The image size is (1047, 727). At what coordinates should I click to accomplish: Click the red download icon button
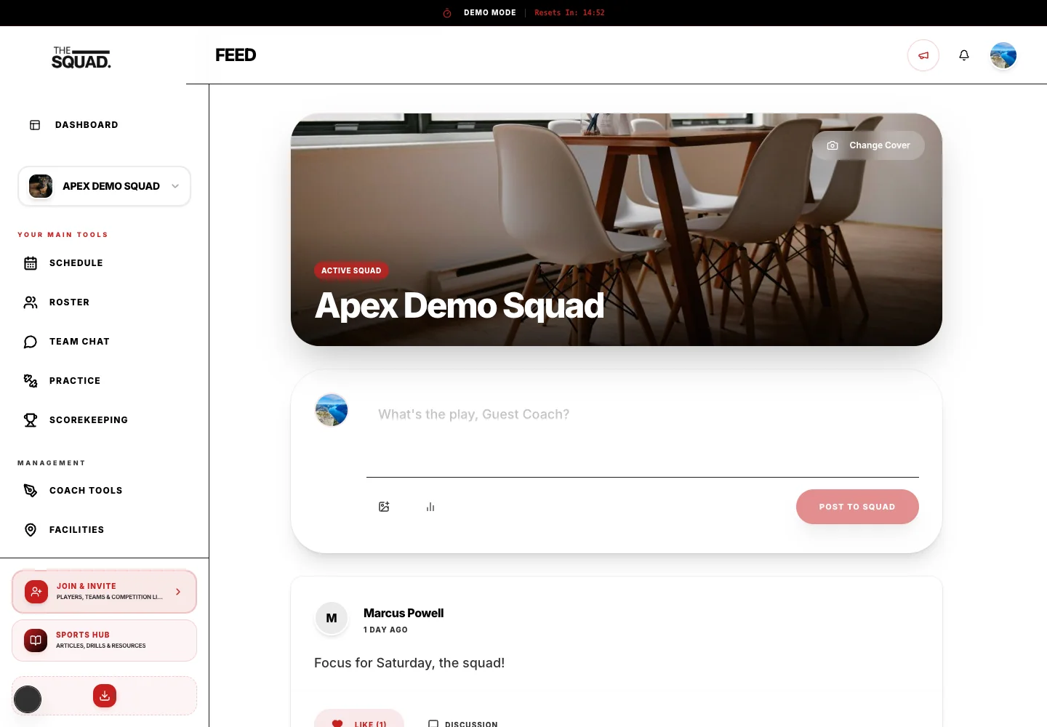coord(105,696)
